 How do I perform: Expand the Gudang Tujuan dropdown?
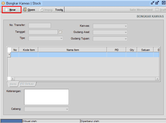126,39
